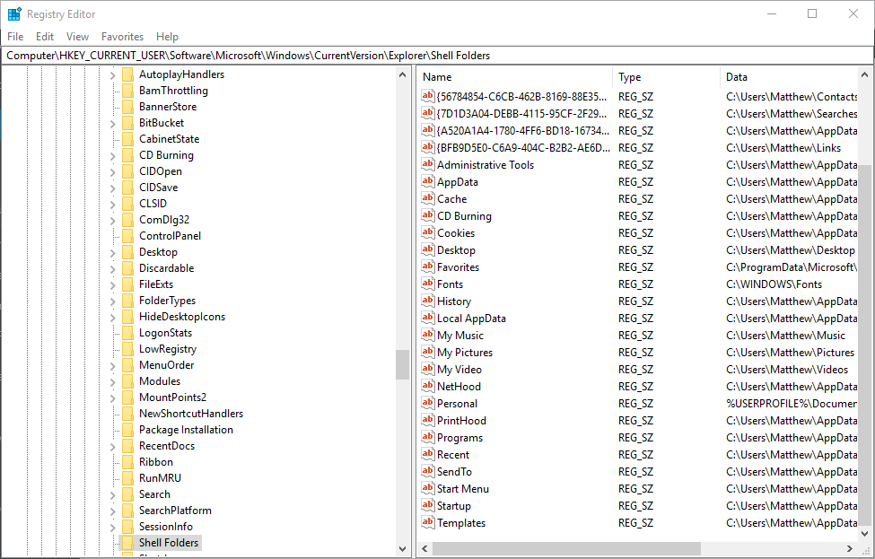The image size is (875, 559).
Task: Click the folder icon of the Modules key
Action: click(127, 381)
